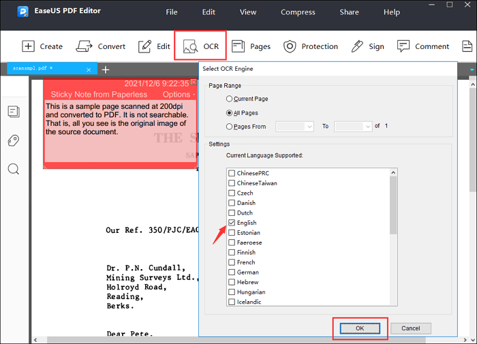Open the page thumbnails sidebar panel

pyautogui.click(x=14, y=112)
